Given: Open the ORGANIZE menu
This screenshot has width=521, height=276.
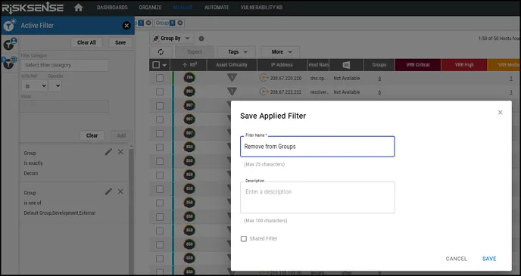Looking at the screenshot, I should click(x=151, y=8).
